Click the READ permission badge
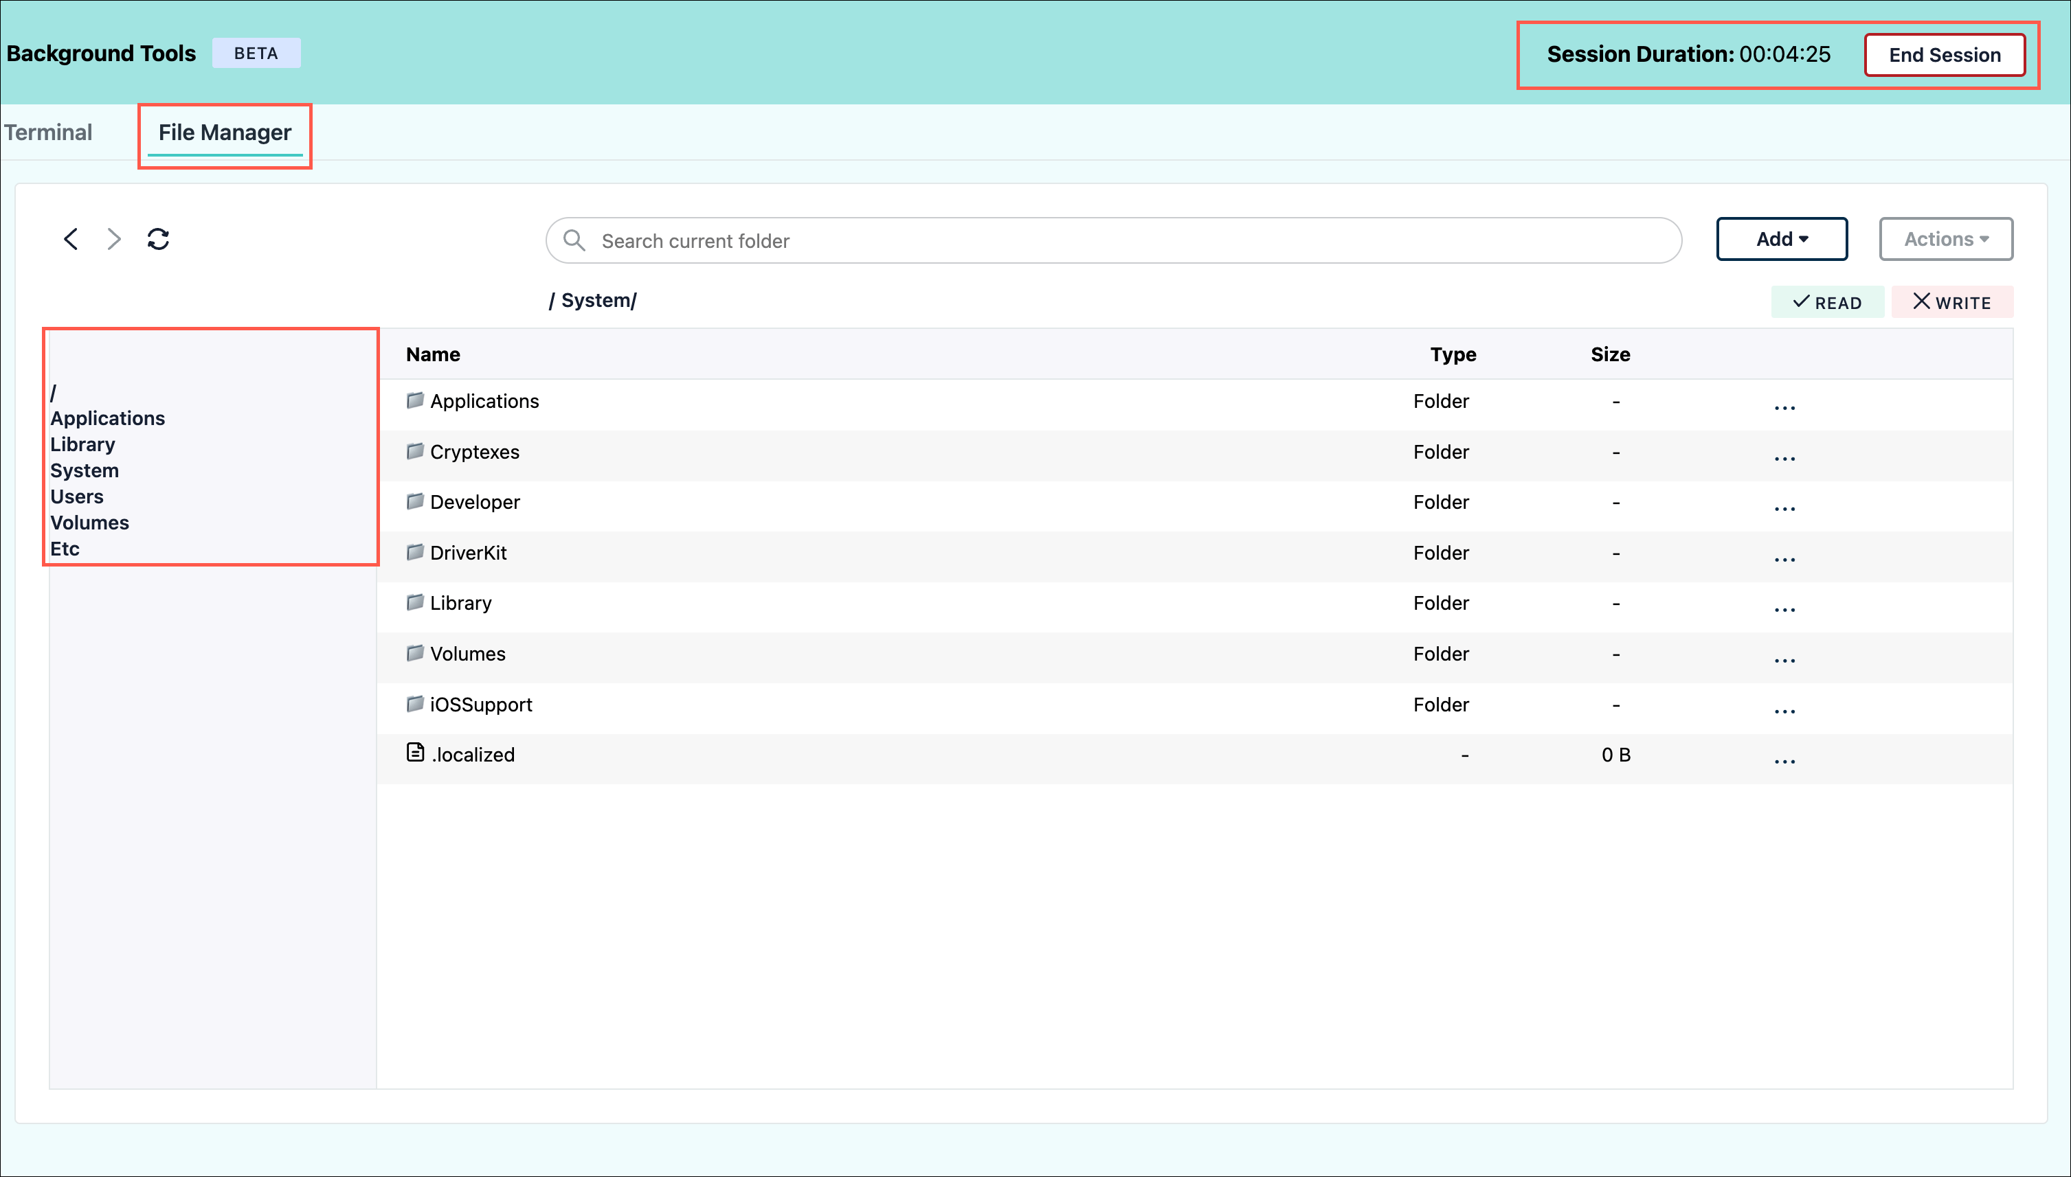This screenshot has width=2071, height=1177. (1827, 302)
